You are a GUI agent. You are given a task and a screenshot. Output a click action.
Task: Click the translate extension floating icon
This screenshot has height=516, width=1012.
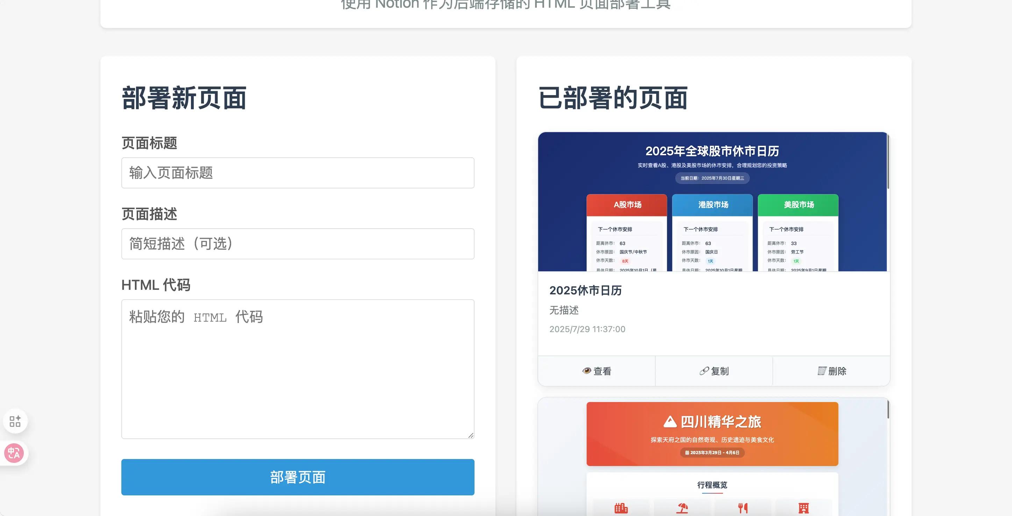coord(14,453)
